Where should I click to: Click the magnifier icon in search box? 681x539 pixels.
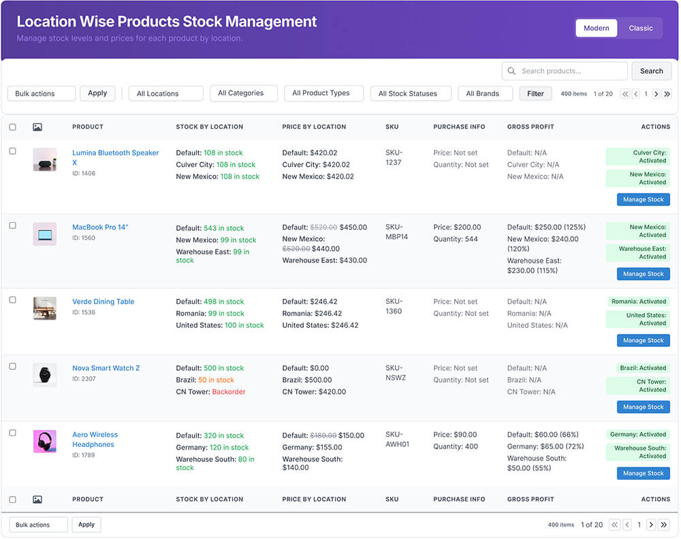tap(511, 71)
